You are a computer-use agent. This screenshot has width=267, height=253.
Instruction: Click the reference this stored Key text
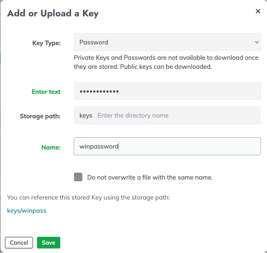click(88, 197)
